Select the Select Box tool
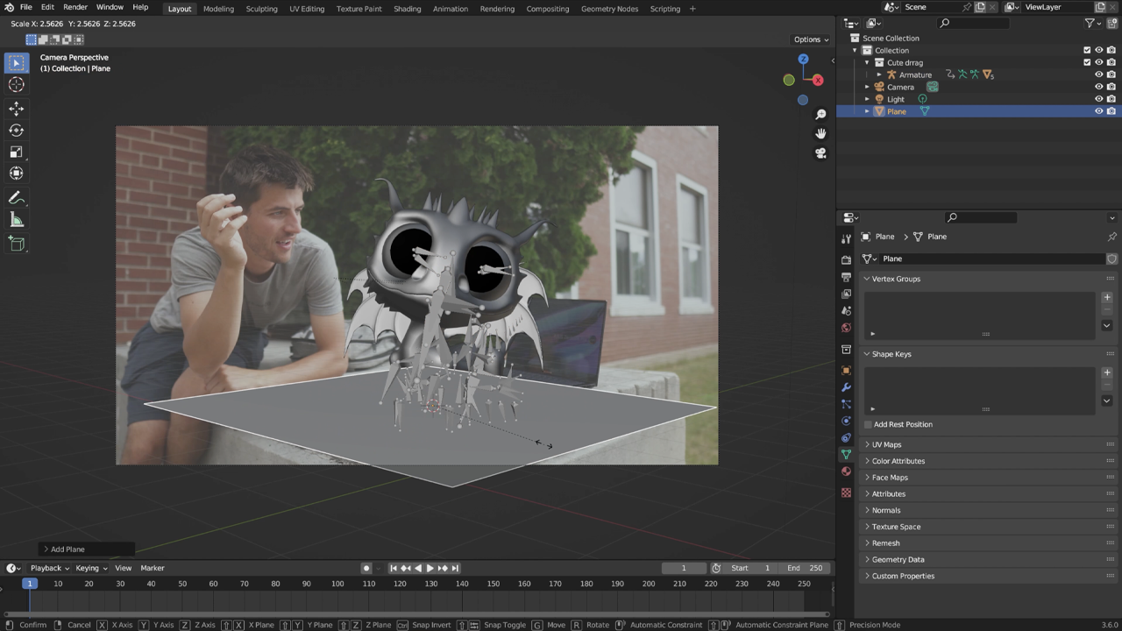 tap(16, 63)
